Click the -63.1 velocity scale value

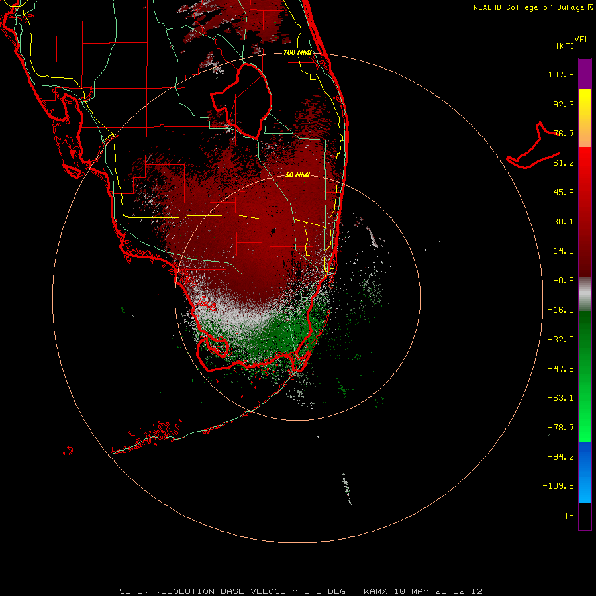561,398
